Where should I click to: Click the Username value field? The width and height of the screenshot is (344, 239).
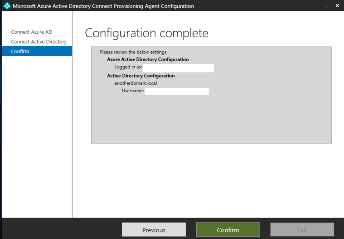click(x=176, y=92)
